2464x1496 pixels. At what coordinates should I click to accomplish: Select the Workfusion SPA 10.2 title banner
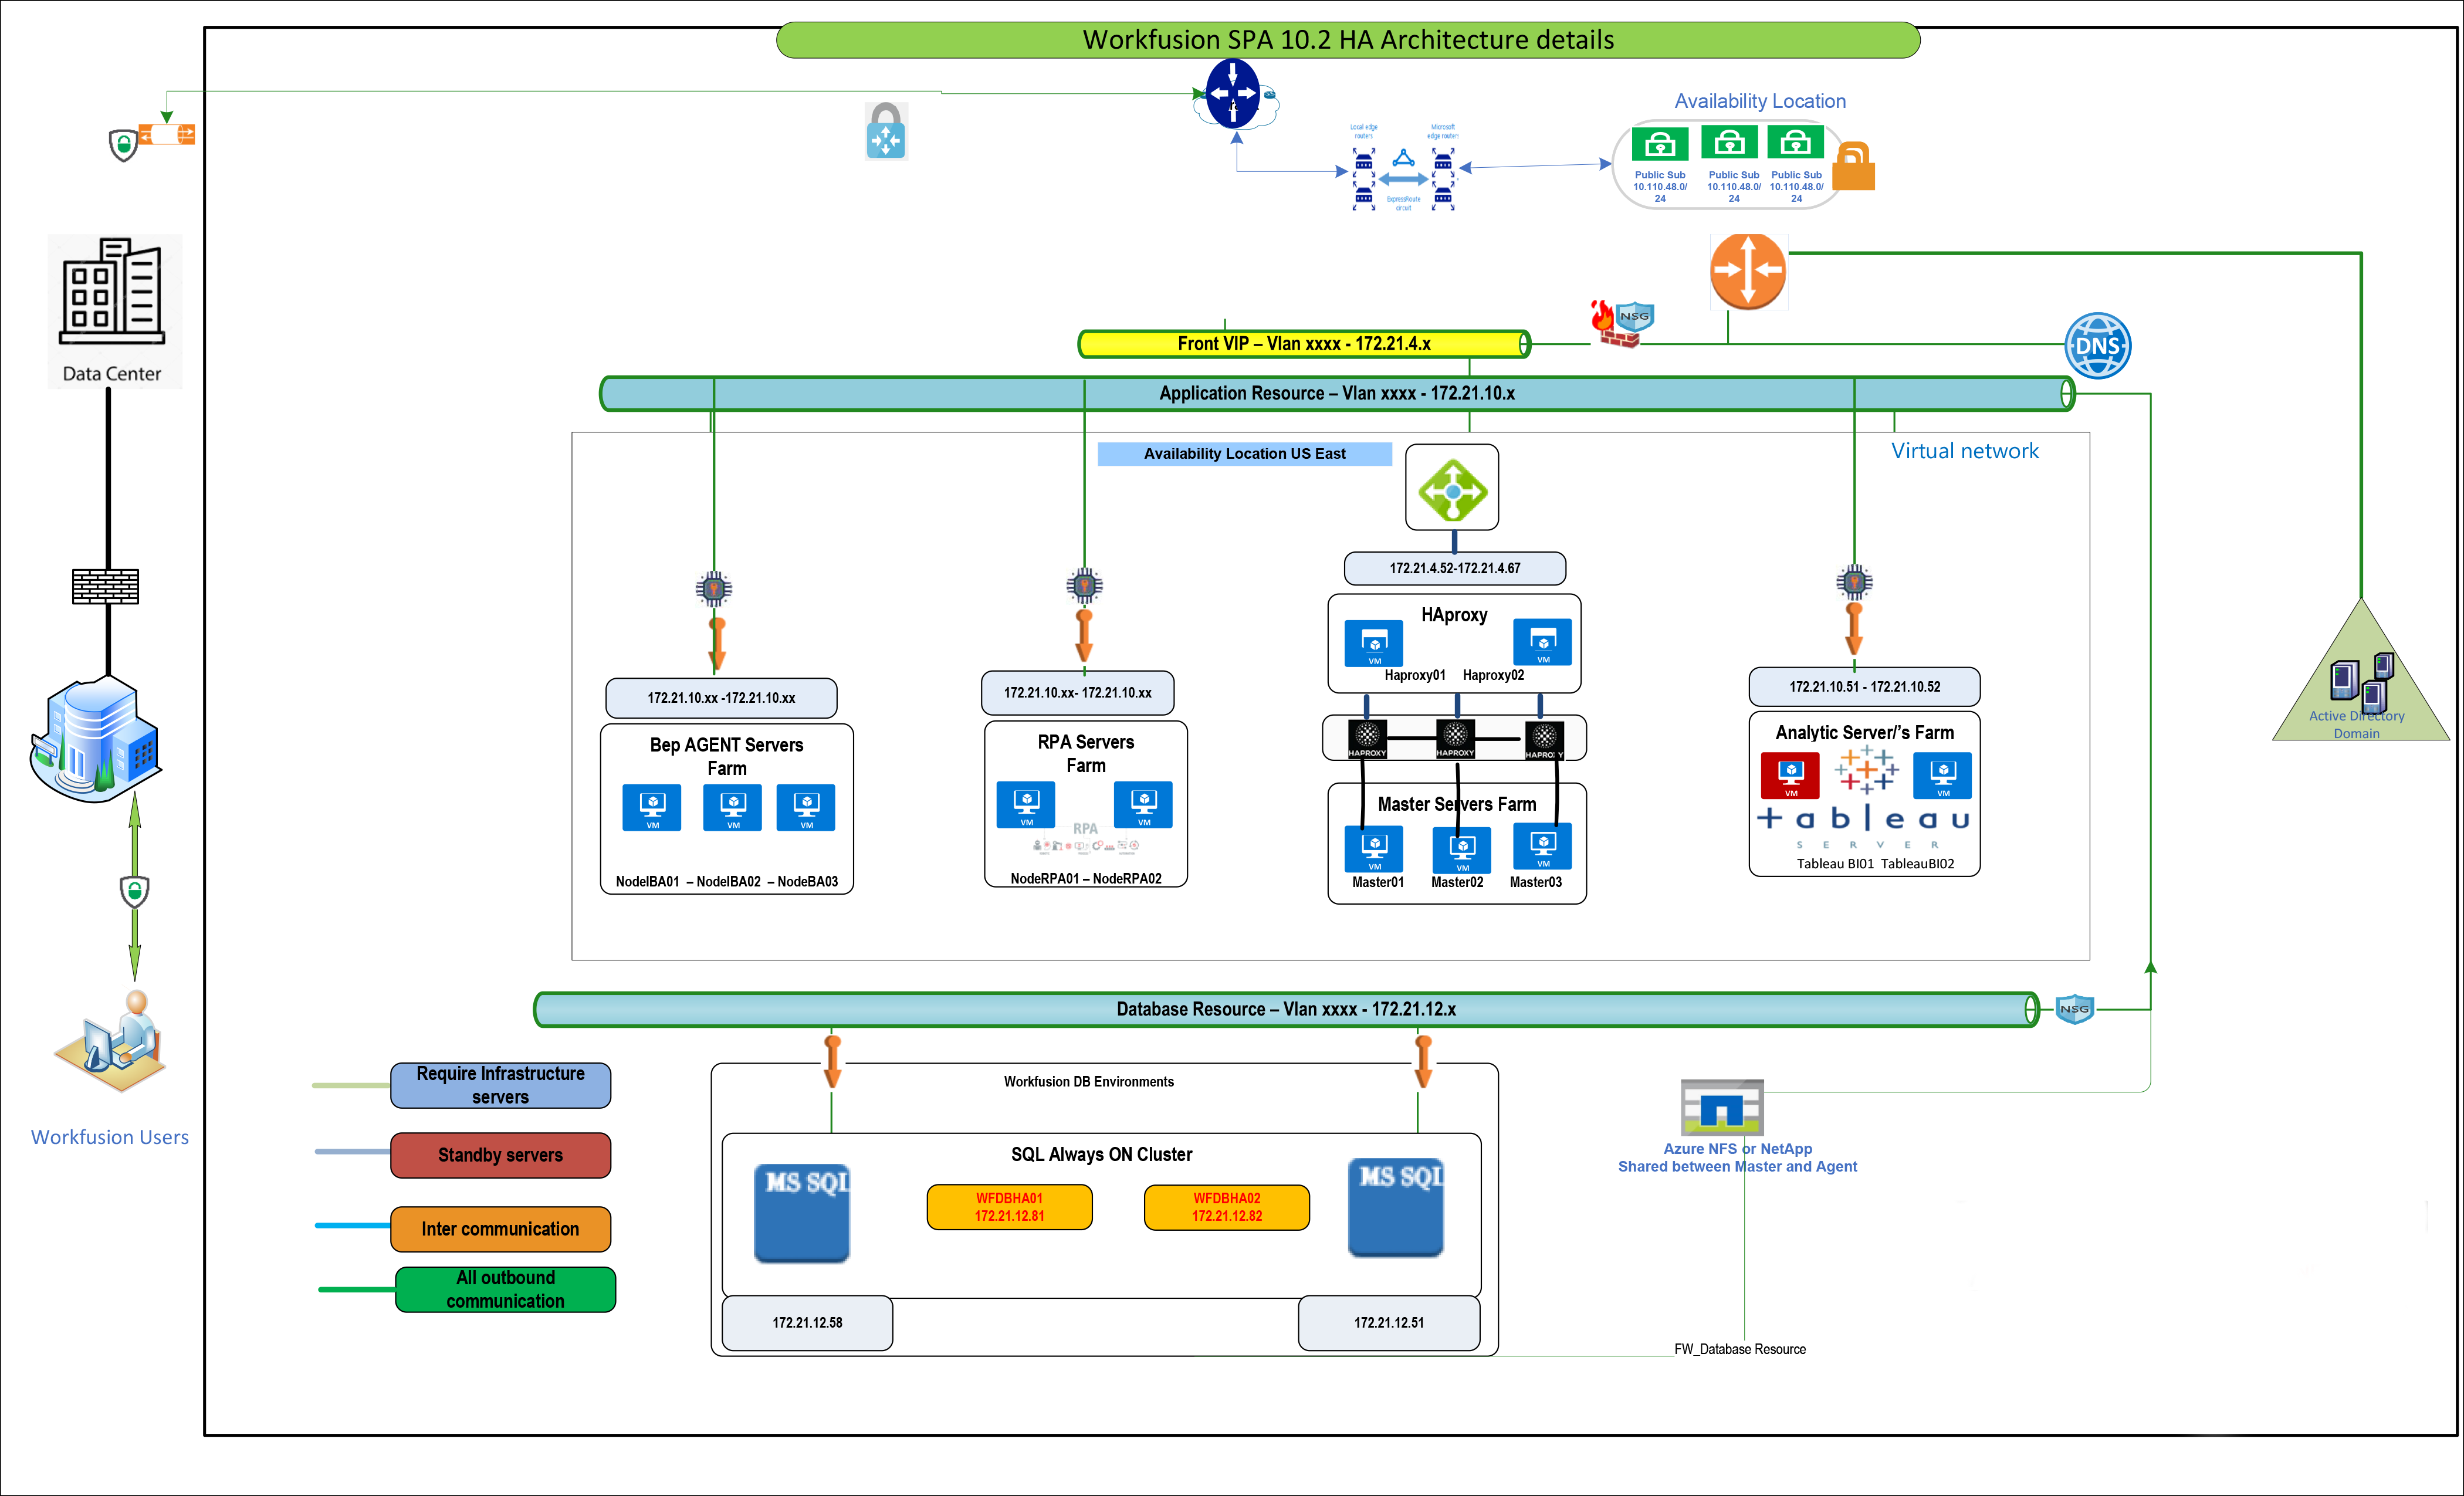coord(1348,40)
